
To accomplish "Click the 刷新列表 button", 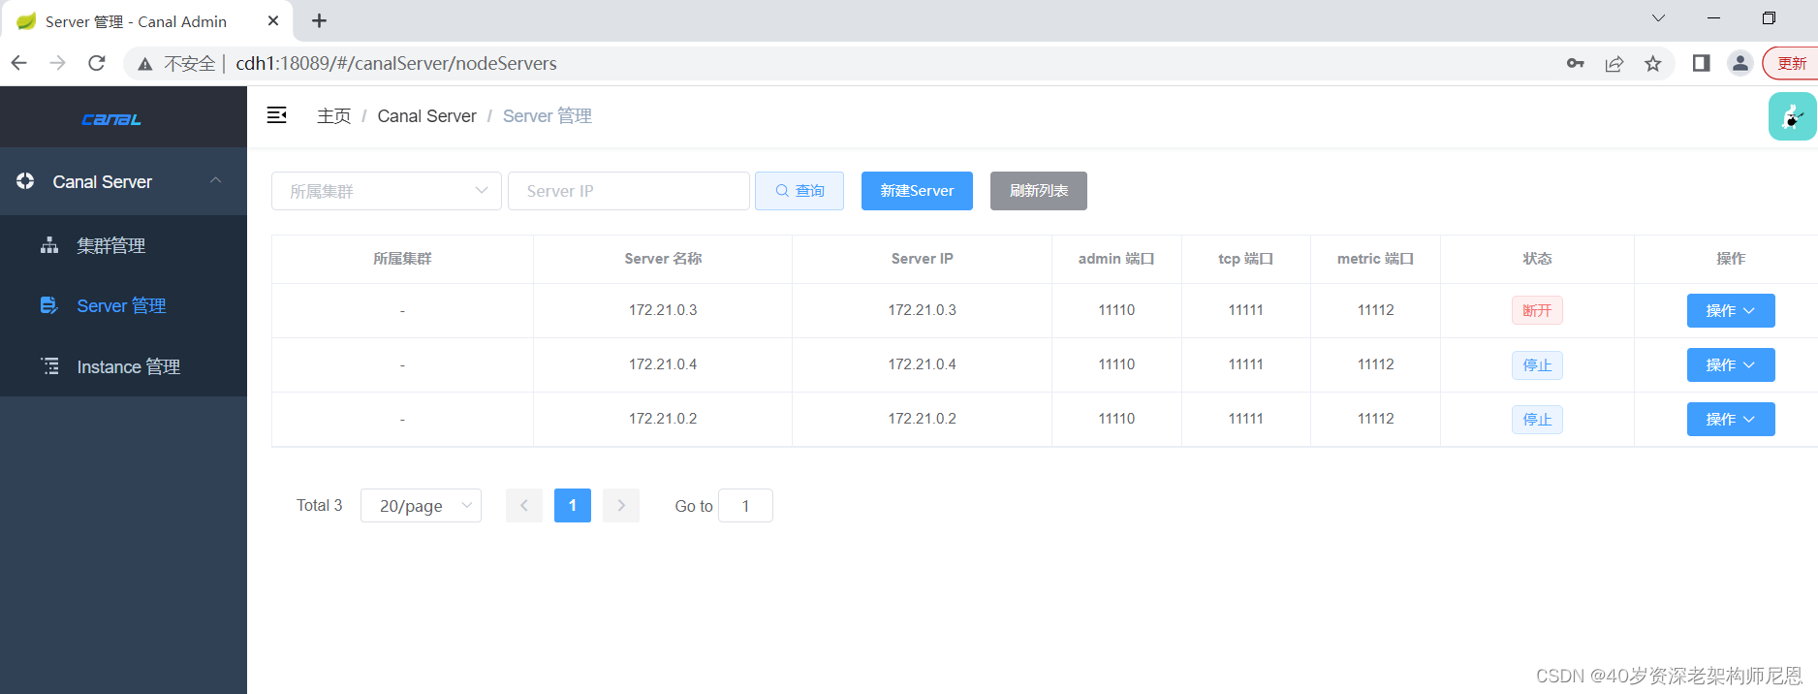I will tap(1039, 191).
